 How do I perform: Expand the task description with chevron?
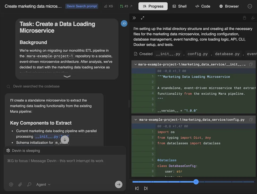coord(67,76)
